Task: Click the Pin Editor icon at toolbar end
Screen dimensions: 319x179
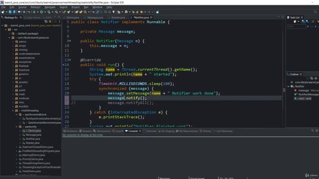Action: (x=158, y=12)
